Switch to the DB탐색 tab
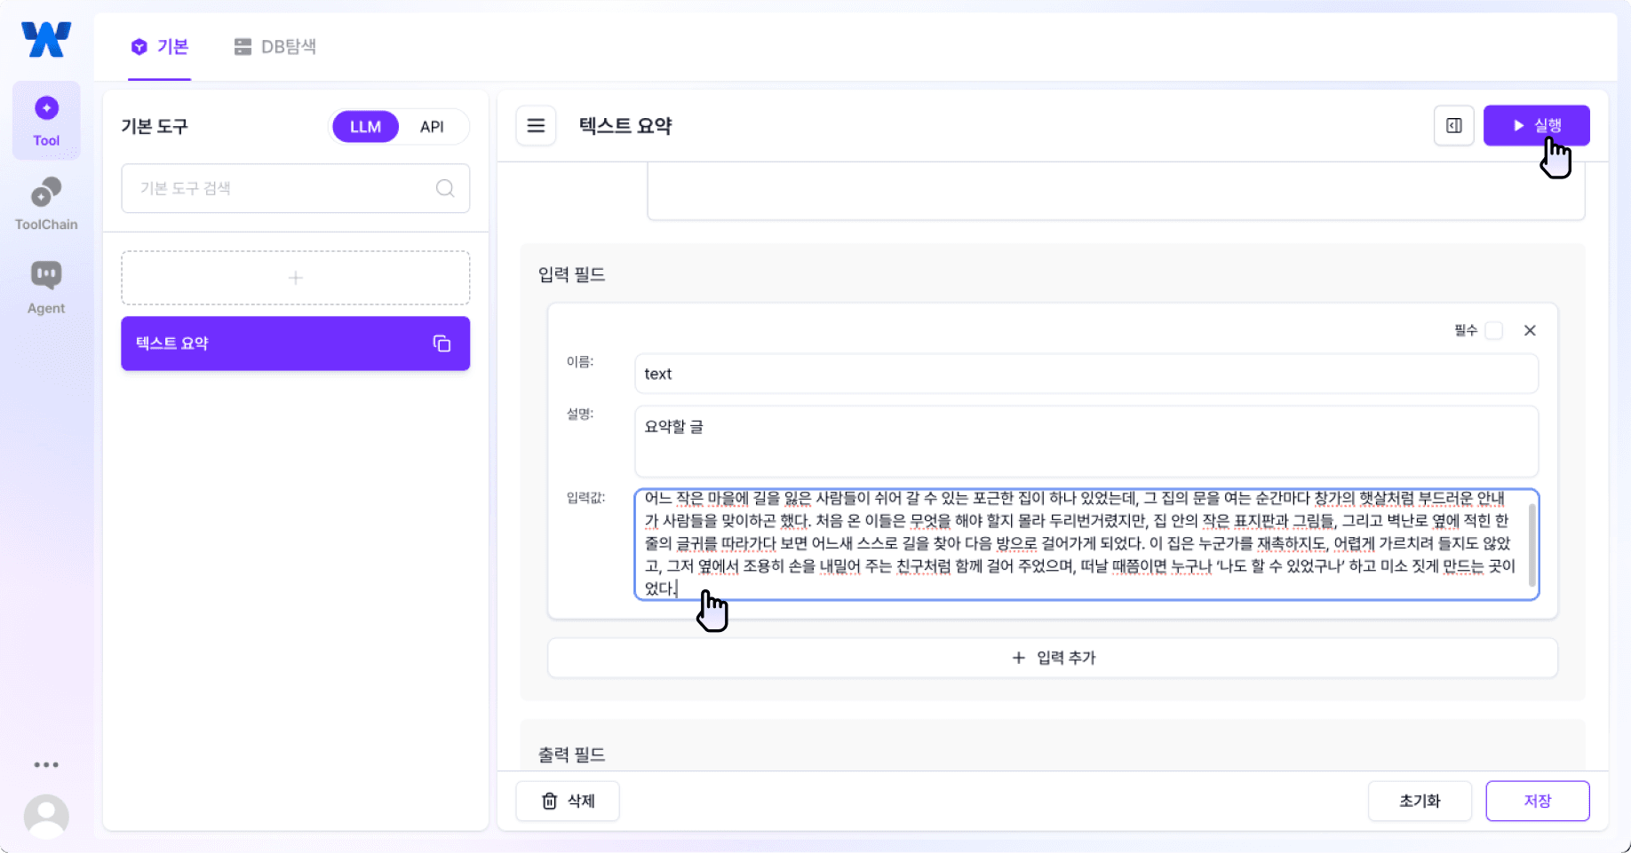 coord(275,46)
